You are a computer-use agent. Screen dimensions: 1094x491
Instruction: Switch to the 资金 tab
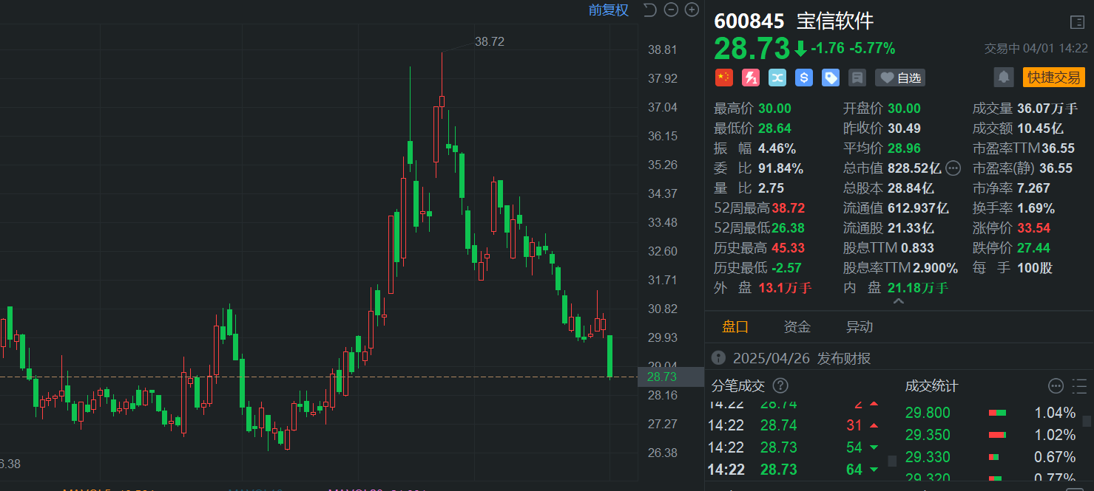click(797, 327)
